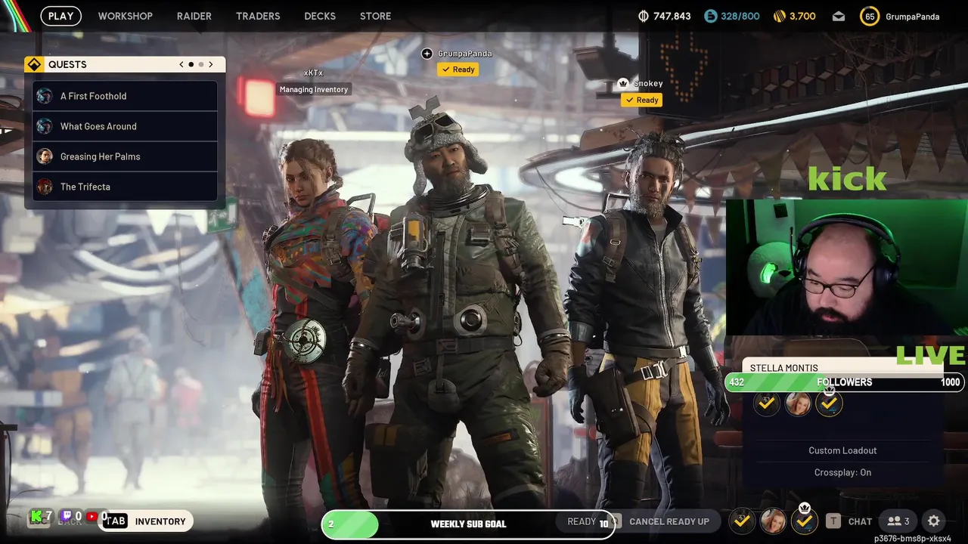This screenshot has height=544, width=968.
Task: Click the YouTube viewer count icon
Action: click(x=92, y=516)
